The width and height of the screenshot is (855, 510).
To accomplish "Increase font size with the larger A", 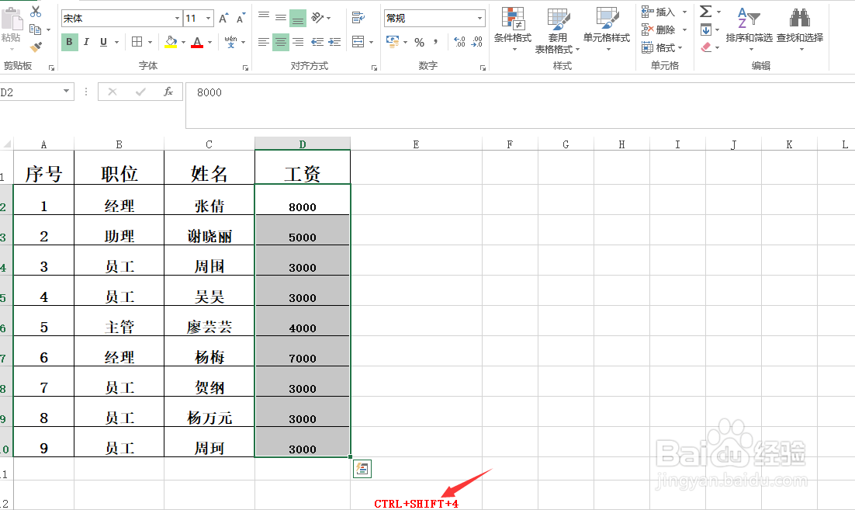I will tap(223, 19).
